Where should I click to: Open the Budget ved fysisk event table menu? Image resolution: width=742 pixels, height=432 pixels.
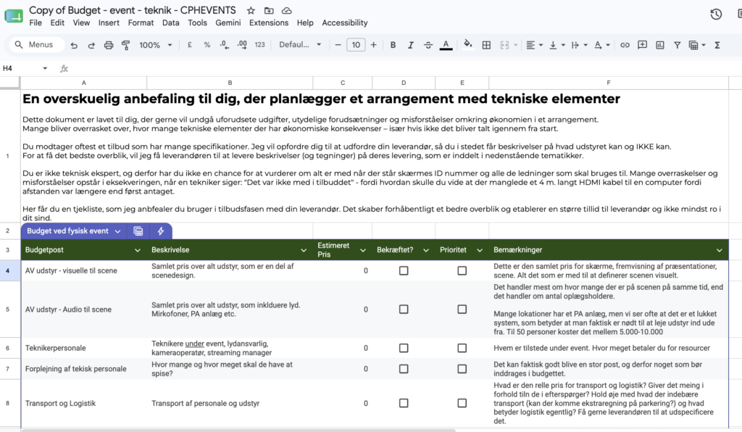coord(118,231)
